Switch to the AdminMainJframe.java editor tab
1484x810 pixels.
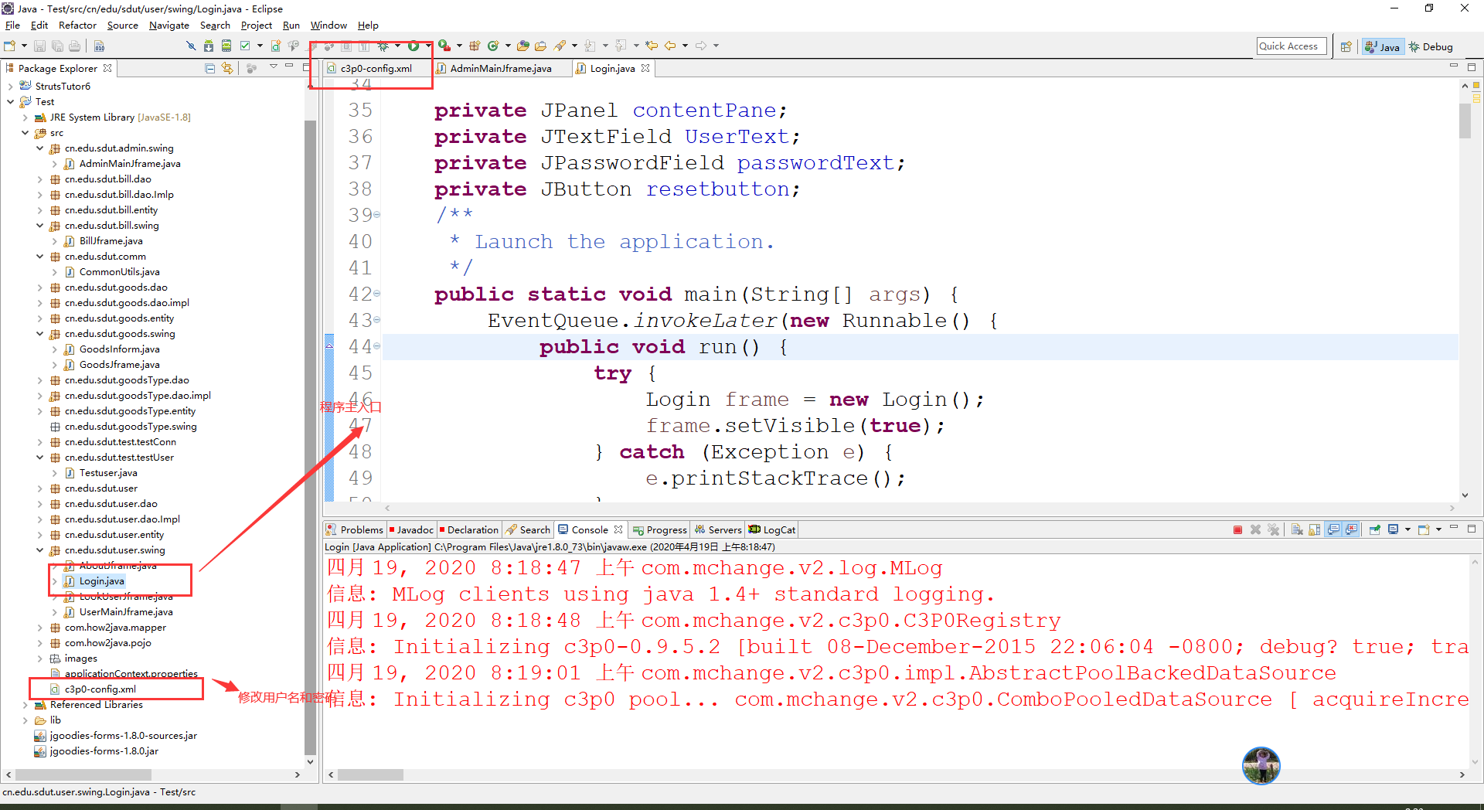(502, 69)
